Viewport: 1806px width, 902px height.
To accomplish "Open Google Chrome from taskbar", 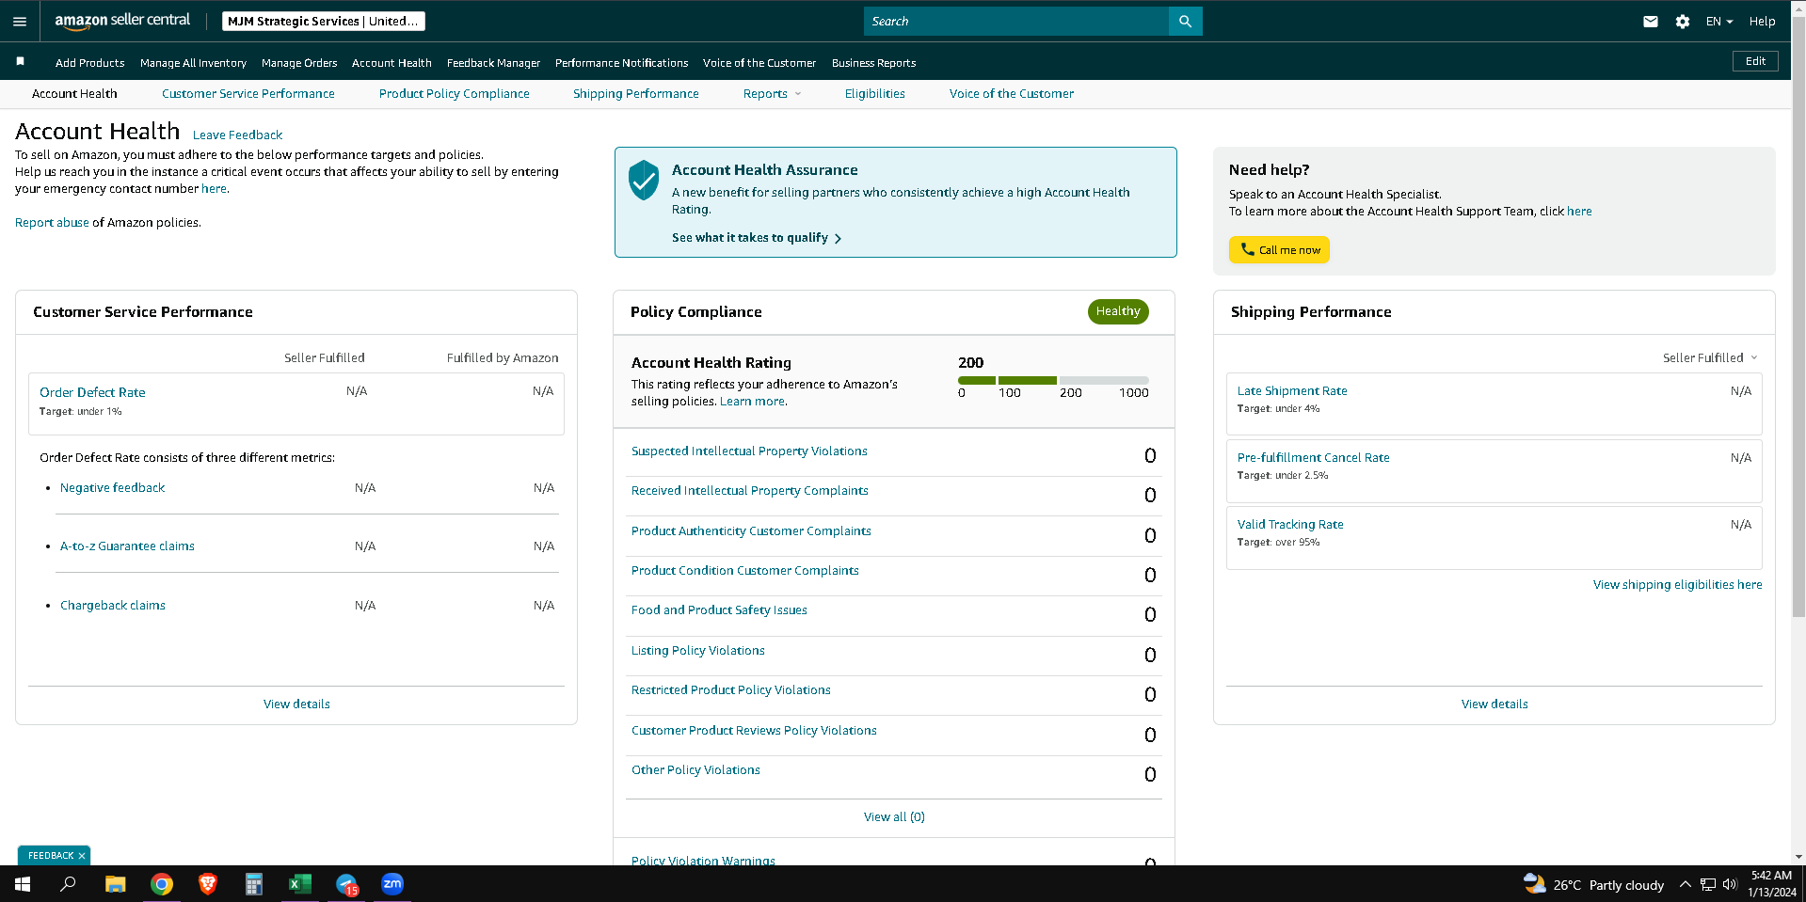I will coord(162,884).
